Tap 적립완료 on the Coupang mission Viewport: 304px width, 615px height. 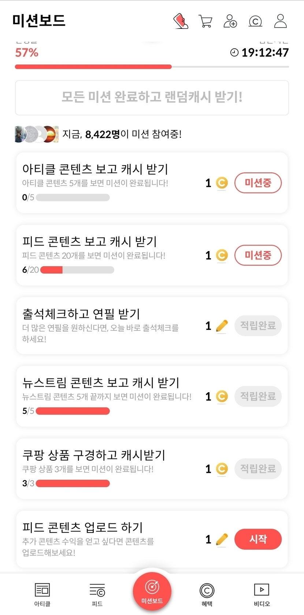click(258, 468)
